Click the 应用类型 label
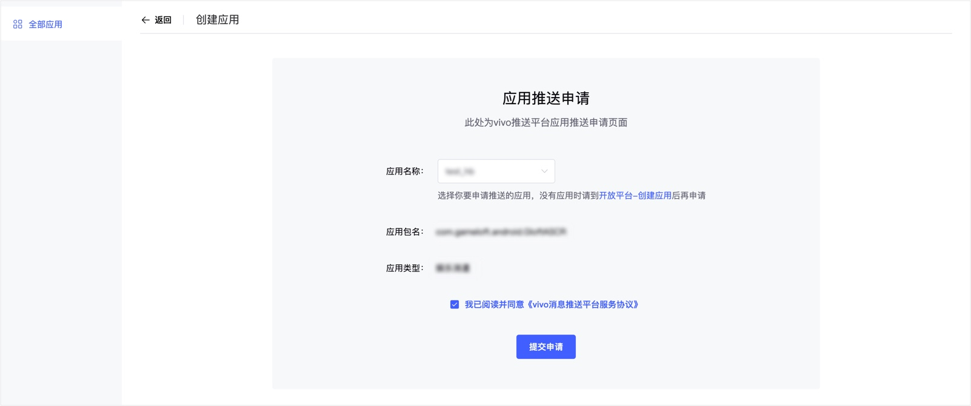Screen dimensions: 971x406 point(404,268)
